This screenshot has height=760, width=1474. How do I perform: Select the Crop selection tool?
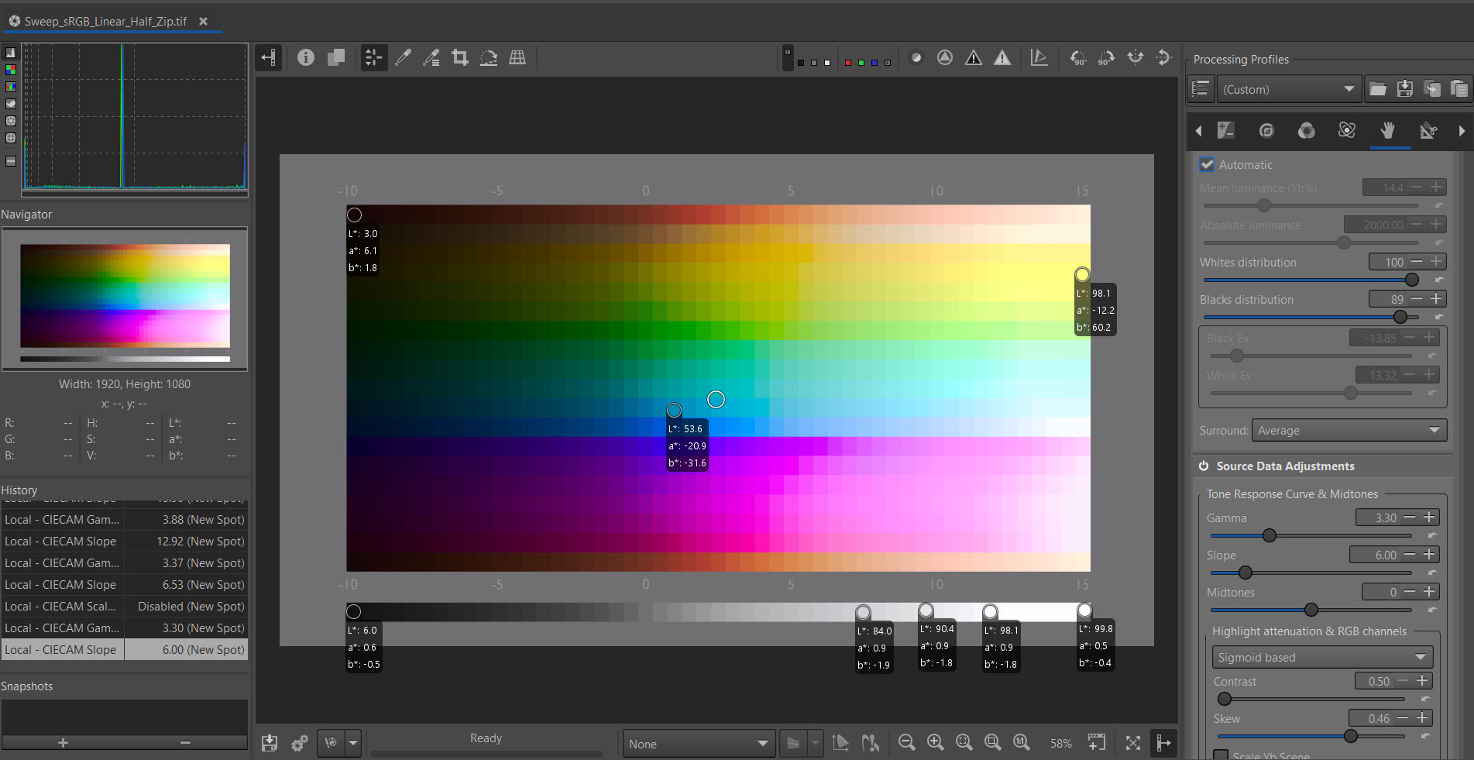[460, 57]
